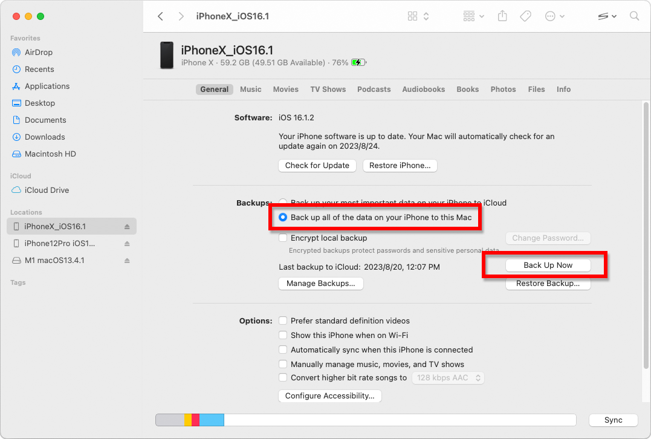Image resolution: width=651 pixels, height=439 pixels.
Task: Click the Share toolbar icon
Action: (x=502, y=16)
